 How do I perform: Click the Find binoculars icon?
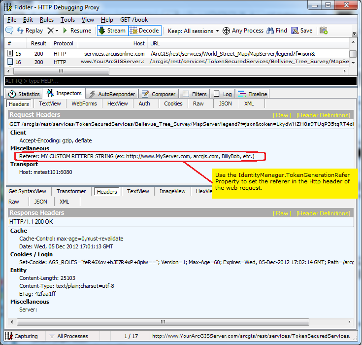click(x=270, y=31)
